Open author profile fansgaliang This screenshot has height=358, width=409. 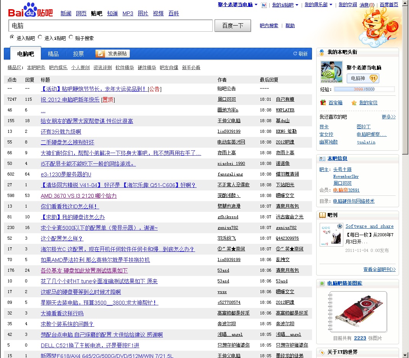point(230,174)
